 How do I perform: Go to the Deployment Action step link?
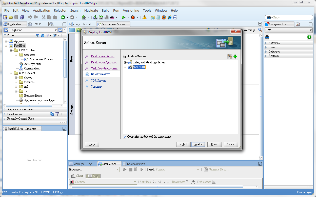pyautogui.click(x=103, y=56)
